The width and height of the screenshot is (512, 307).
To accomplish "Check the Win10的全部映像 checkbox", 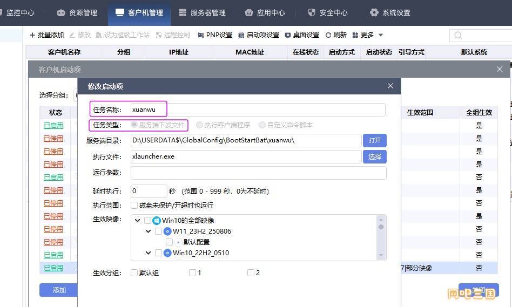I will [x=147, y=221].
